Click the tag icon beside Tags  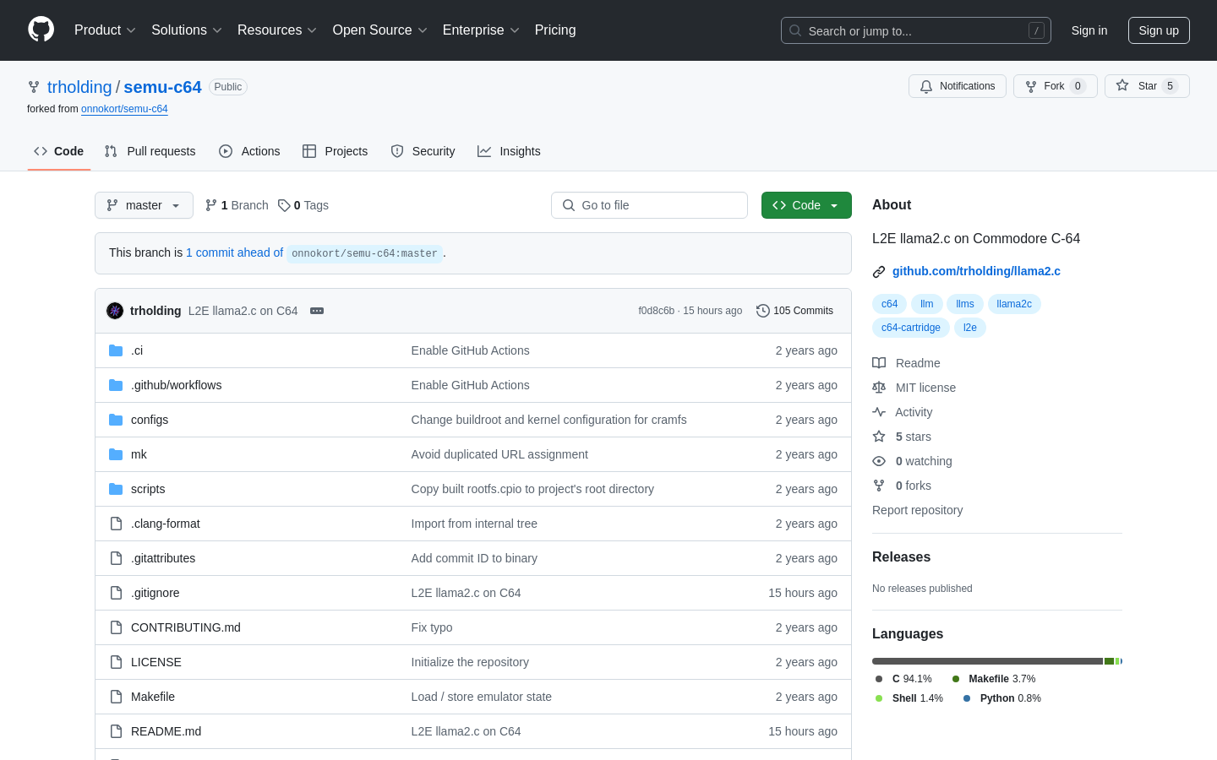click(x=284, y=205)
